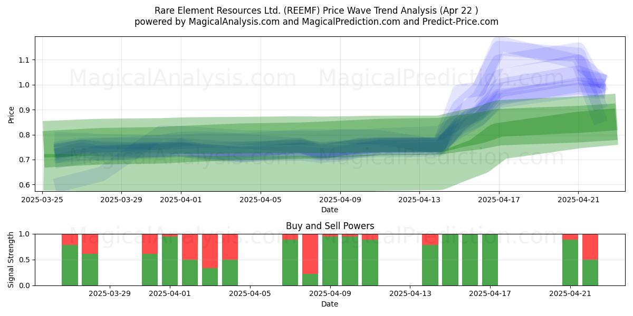
Task: Click the 2025-04-17 date tick of the price chart
Action: point(499,200)
